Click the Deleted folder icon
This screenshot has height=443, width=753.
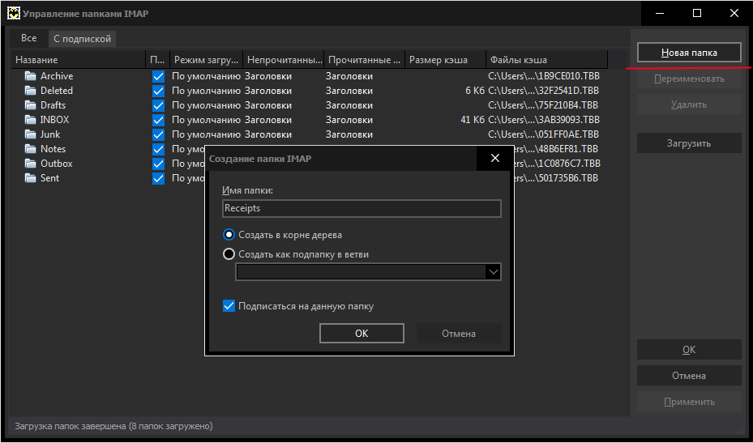click(x=31, y=91)
